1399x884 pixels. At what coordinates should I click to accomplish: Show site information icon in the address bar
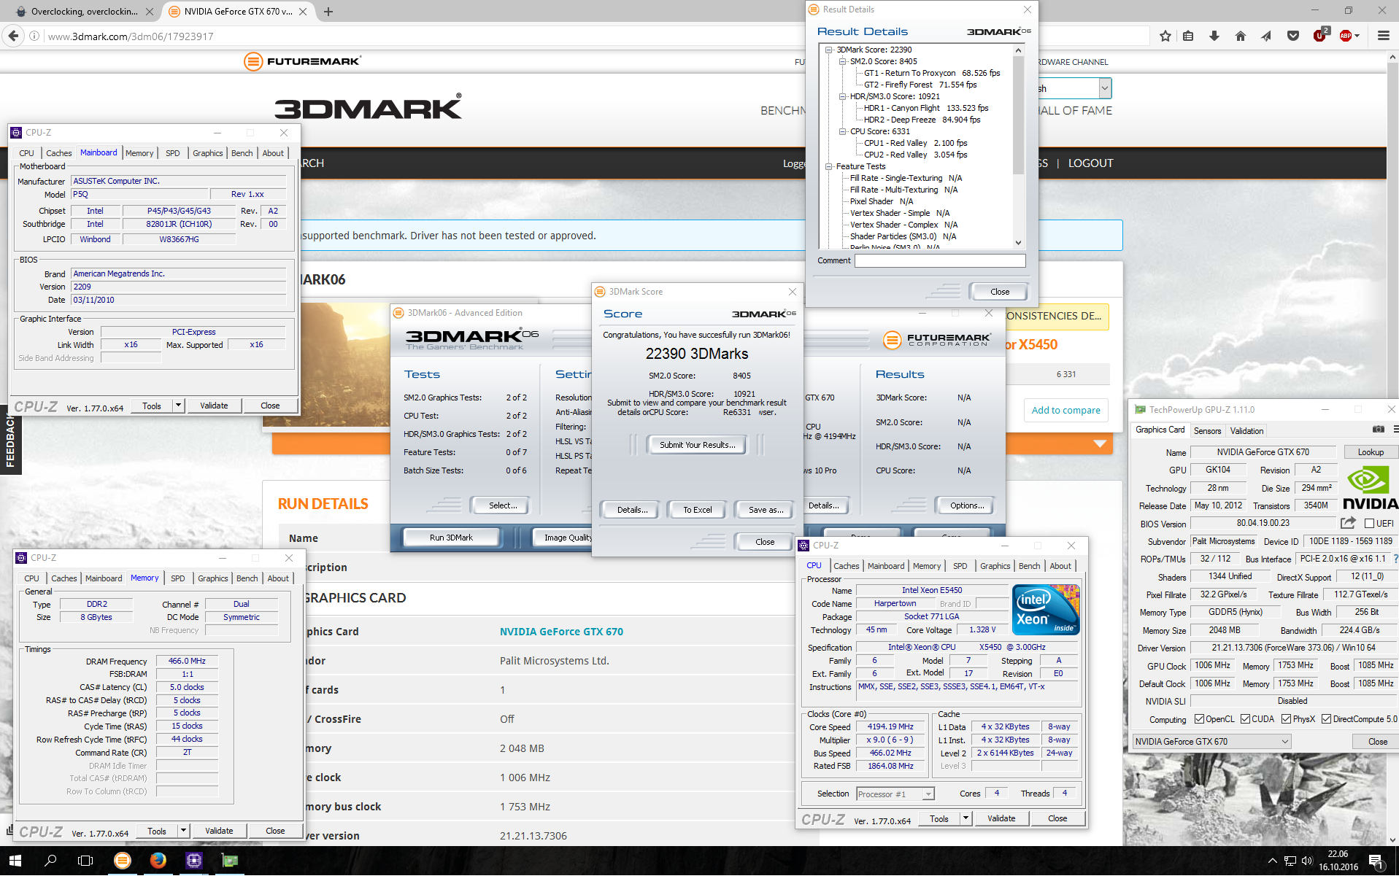click(x=34, y=36)
